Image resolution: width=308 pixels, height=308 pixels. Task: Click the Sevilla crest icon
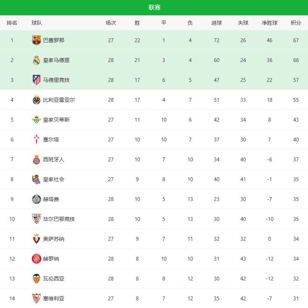click(36, 298)
